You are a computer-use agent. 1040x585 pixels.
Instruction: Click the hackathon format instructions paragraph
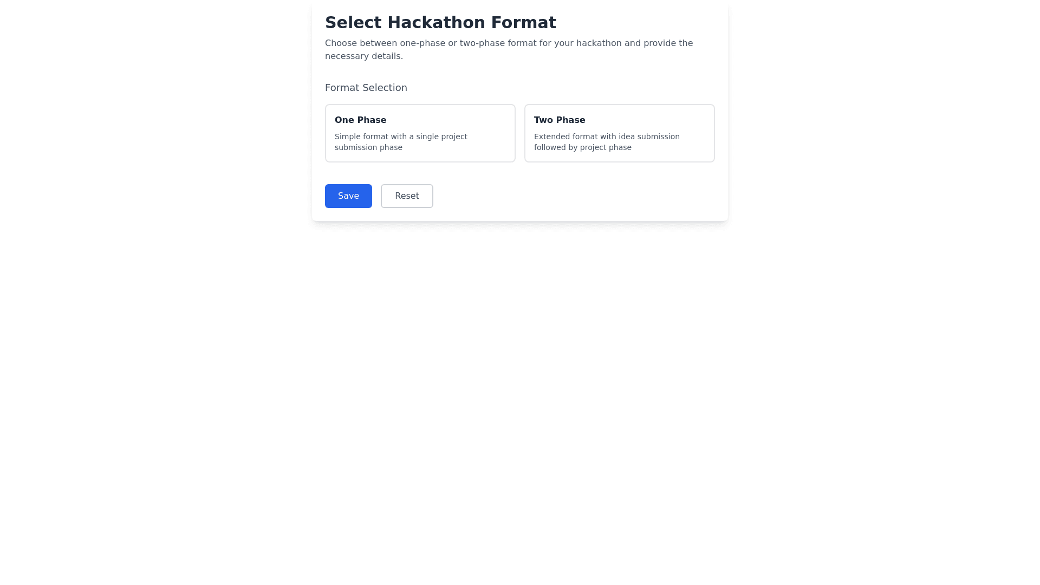(x=509, y=49)
